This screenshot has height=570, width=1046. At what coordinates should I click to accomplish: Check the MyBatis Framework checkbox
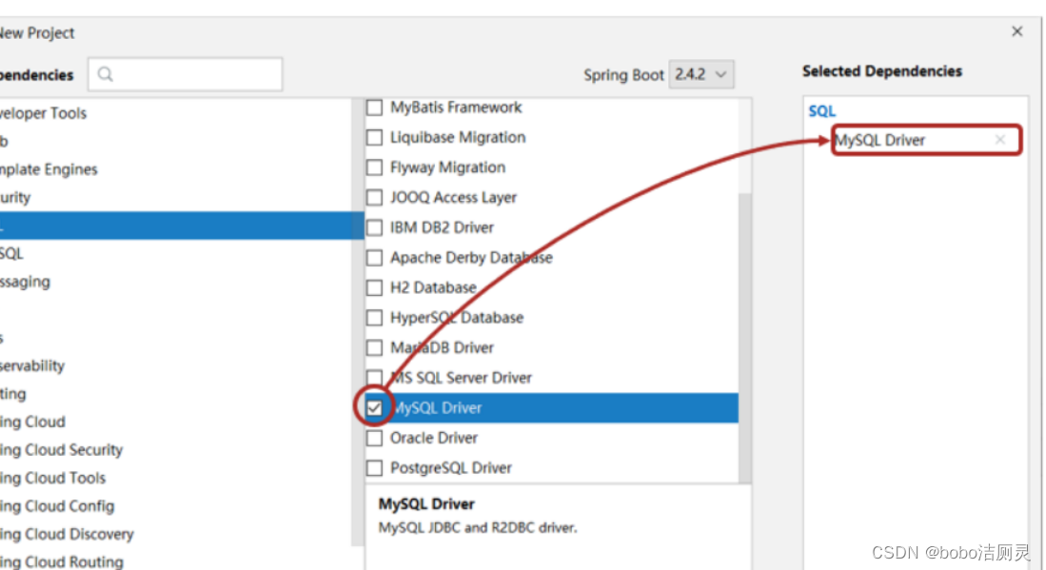pos(374,107)
